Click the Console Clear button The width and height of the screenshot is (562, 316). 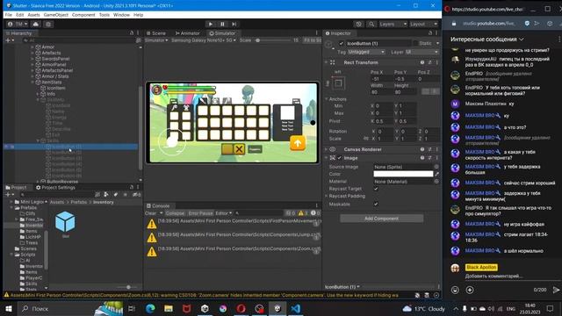pos(150,213)
